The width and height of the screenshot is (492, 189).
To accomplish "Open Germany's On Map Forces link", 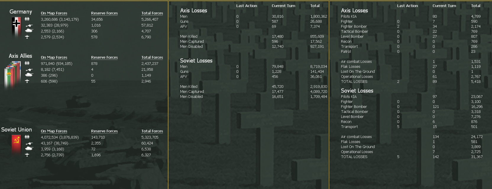I will (54, 13).
